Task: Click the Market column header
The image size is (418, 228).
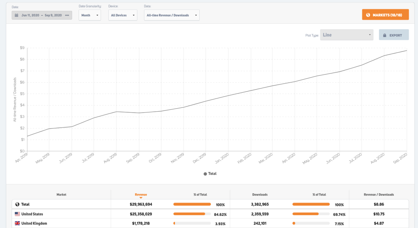Action: point(61,194)
